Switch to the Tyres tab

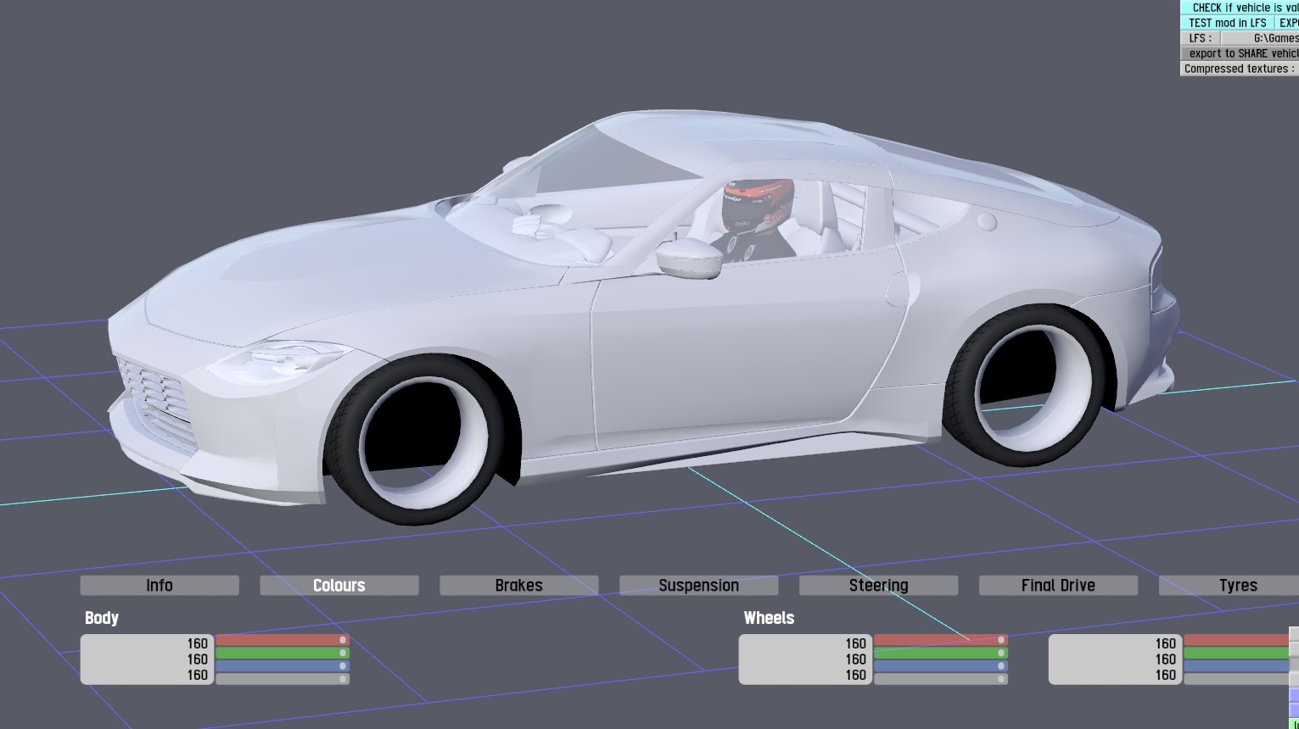[x=1229, y=586]
